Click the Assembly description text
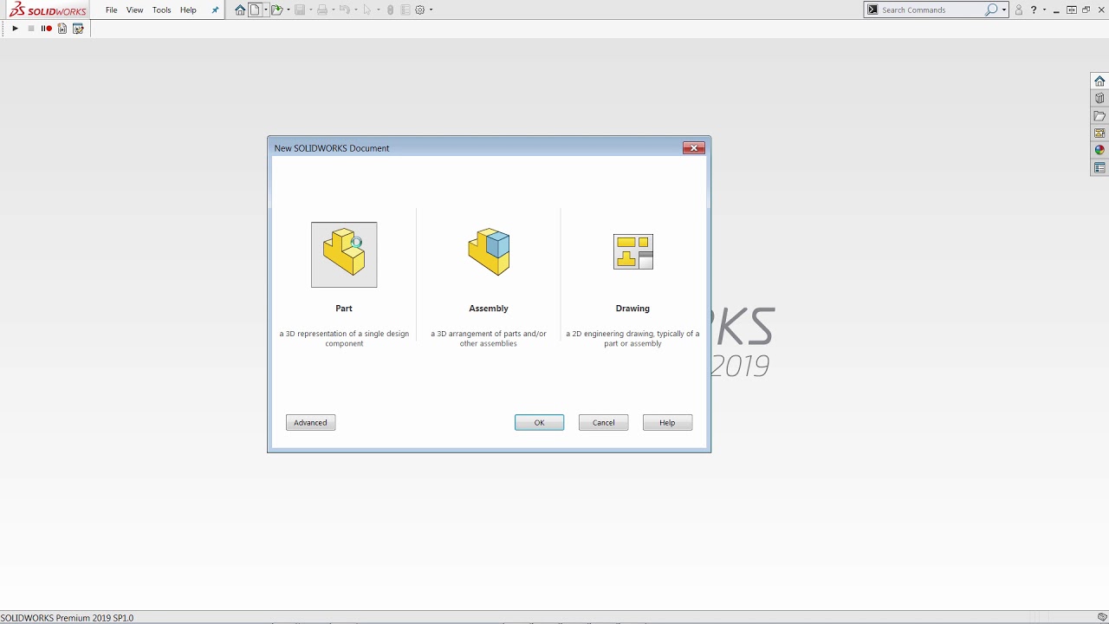Viewport: 1109px width, 624px height. point(489,338)
